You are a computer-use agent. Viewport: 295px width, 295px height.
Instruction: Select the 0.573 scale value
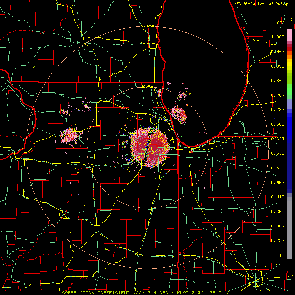tap(278, 153)
